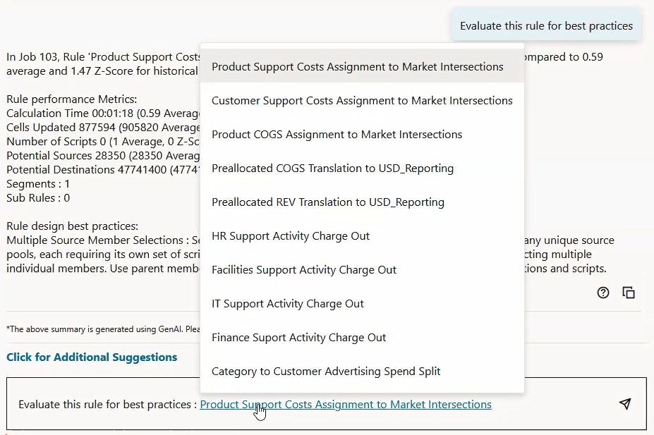
Task: Click 'Evaluate this rule for best practices' button
Action: [x=546, y=24]
